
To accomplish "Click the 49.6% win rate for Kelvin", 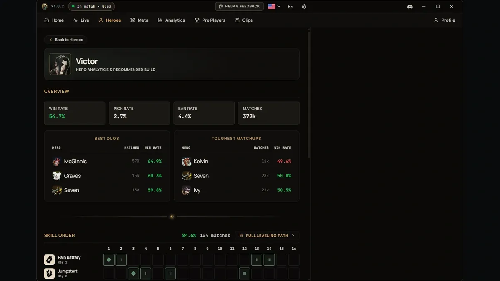I will [x=284, y=162].
